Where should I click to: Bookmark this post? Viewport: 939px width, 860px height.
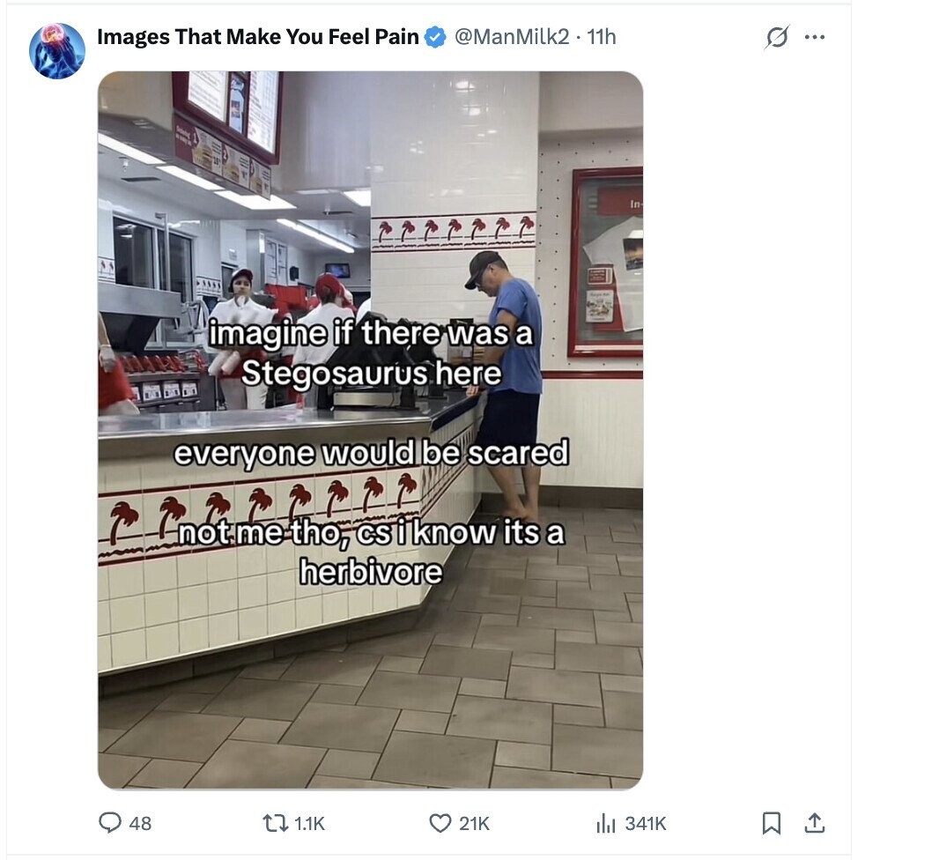click(771, 823)
